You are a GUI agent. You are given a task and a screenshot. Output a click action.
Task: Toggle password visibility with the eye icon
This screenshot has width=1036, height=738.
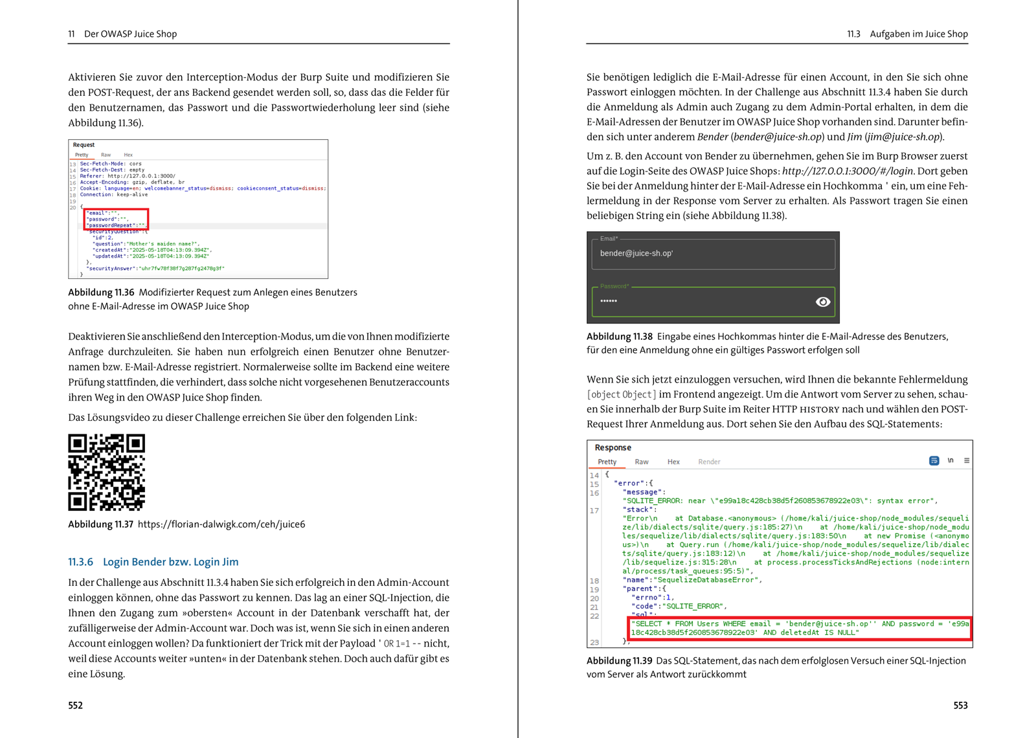(x=823, y=302)
